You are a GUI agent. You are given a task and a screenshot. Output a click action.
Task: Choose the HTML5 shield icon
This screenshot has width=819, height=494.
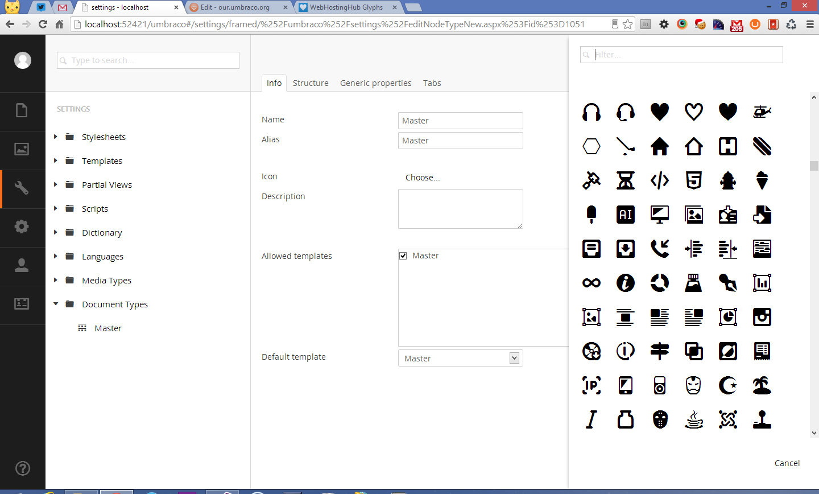[x=694, y=180]
